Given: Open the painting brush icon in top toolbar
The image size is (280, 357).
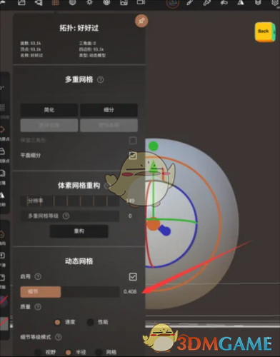Looking at the screenshot, I should [206, 3].
